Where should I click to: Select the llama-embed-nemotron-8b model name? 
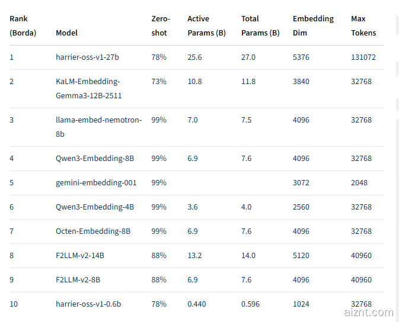[98, 127]
